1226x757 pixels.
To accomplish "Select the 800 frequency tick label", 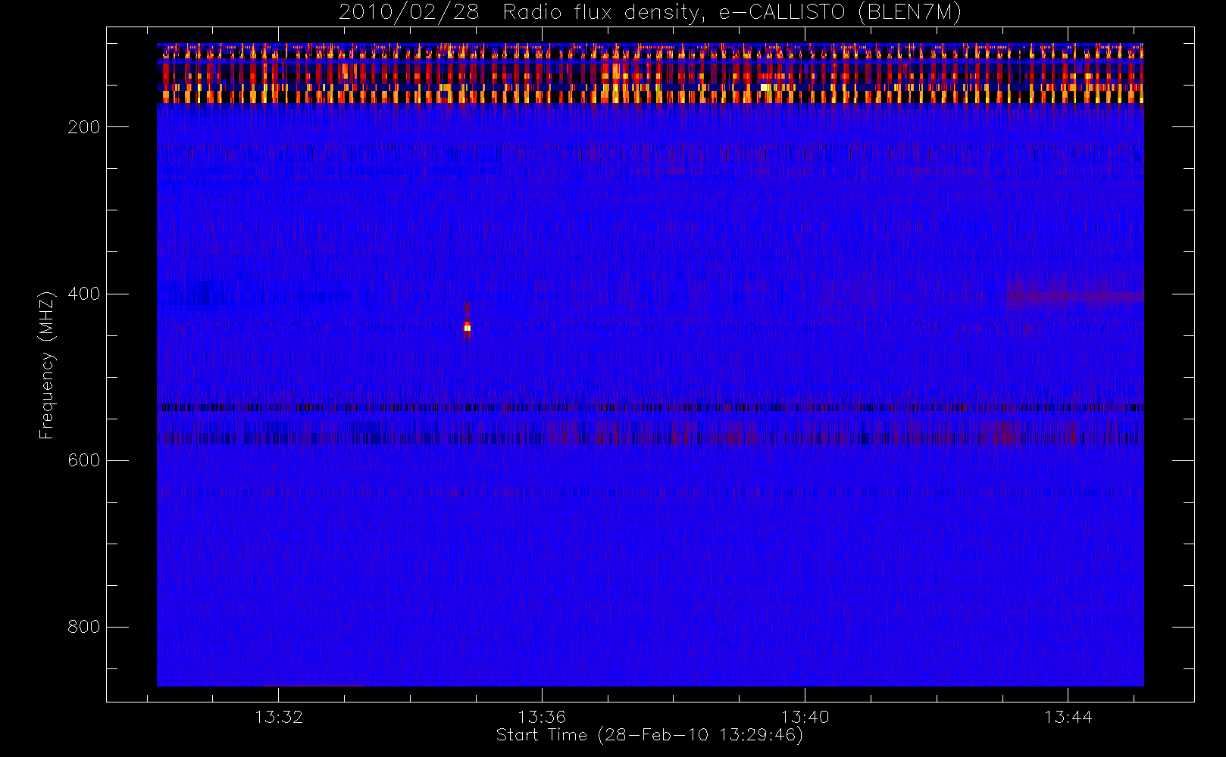I will 83,627.
